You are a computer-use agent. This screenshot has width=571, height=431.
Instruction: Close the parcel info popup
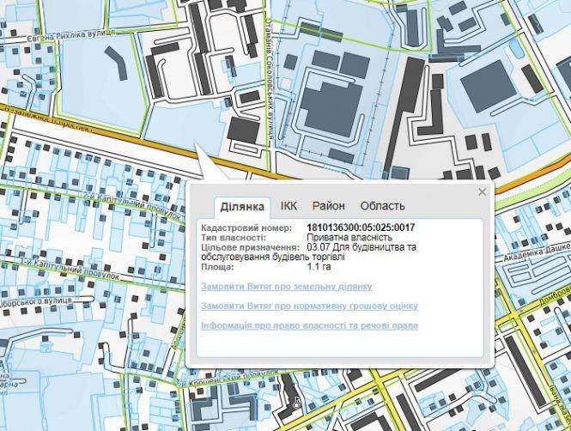(482, 192)
